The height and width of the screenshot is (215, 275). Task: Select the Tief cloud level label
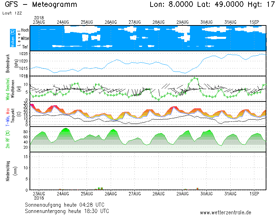click(25, 46)
